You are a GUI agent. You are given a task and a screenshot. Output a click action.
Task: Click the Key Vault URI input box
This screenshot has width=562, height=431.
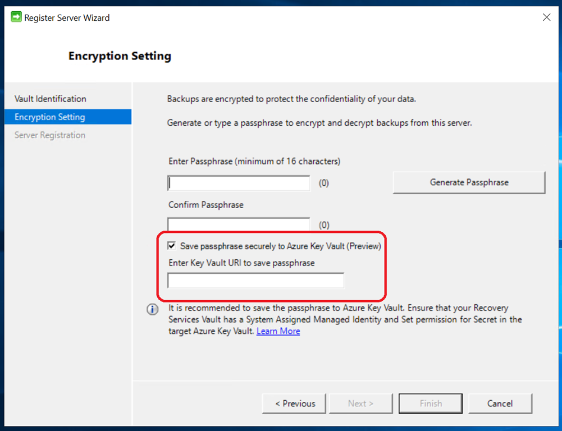coord(255,281)
